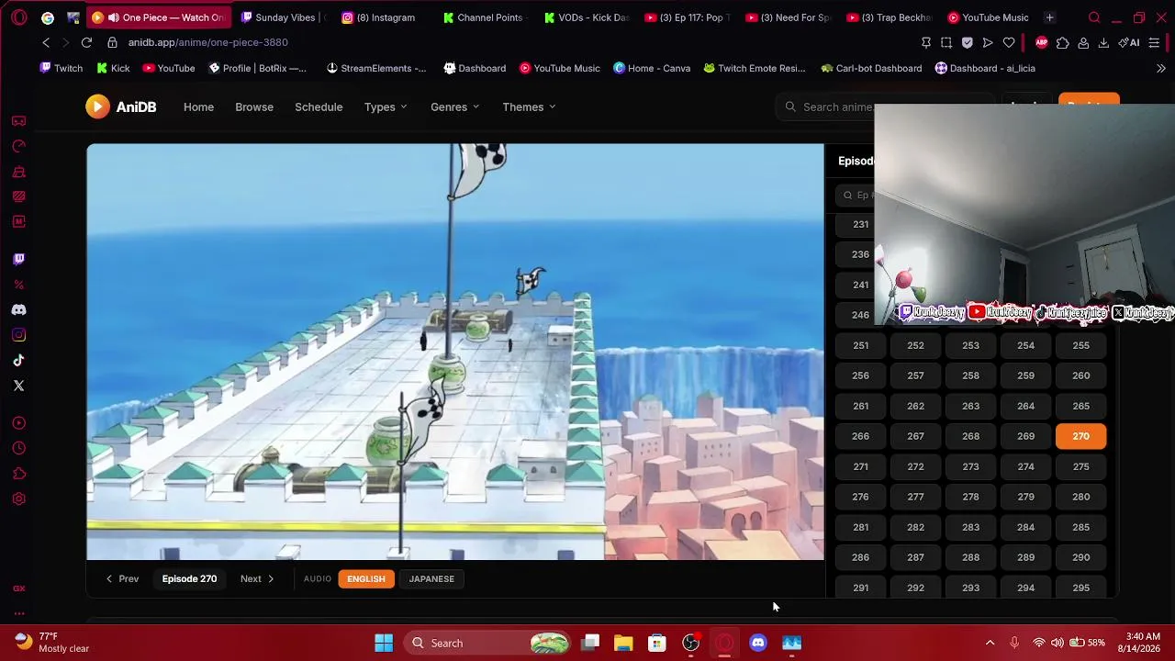Focus the Windows taskbar search box
This screenshot has height=661, width=1175.
[x=486, y=643]
